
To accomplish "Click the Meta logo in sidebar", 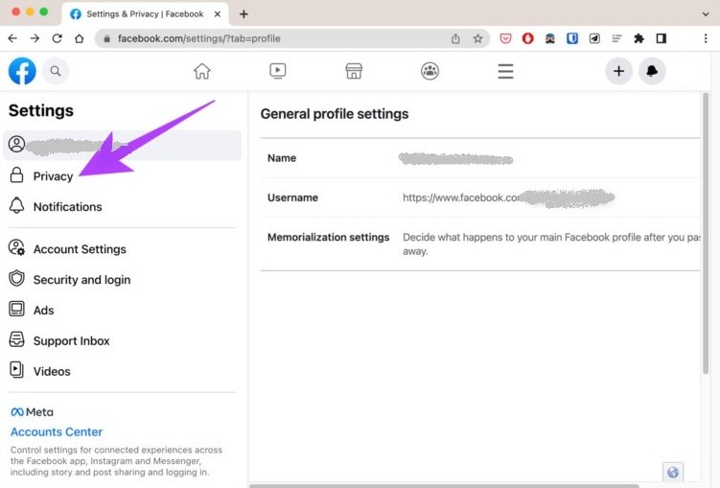I will click(x=32, y=412).
